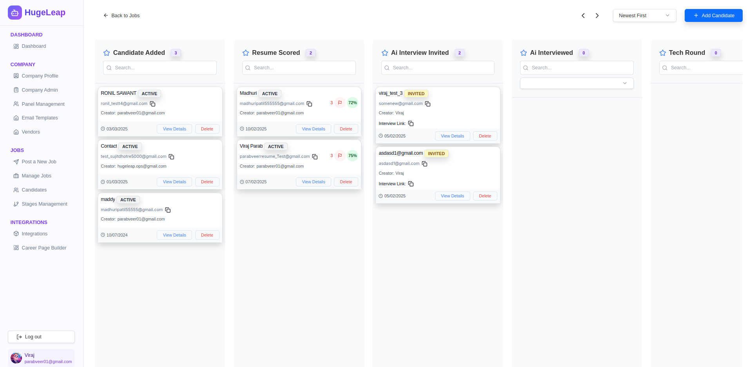Open the Newest First sort dropdown
This screenshot has width=747, height=367.
tap(644, 16)
